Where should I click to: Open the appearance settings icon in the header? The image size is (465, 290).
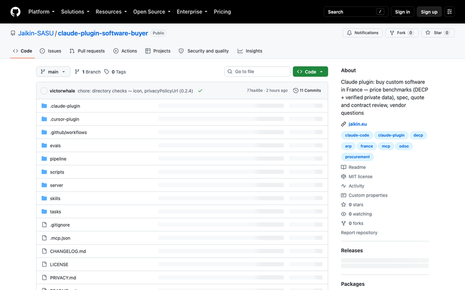pos(449,12)
